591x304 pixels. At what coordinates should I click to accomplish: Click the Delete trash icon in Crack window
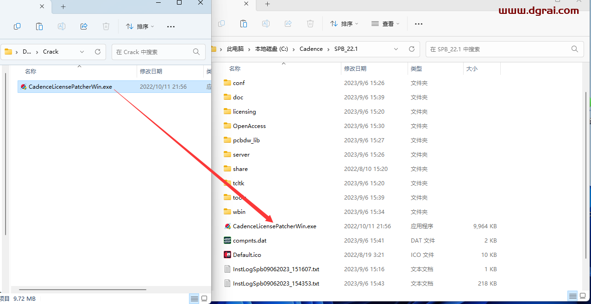106,26
